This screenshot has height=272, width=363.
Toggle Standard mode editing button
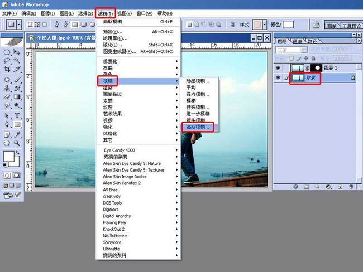(x=7, y=176)
